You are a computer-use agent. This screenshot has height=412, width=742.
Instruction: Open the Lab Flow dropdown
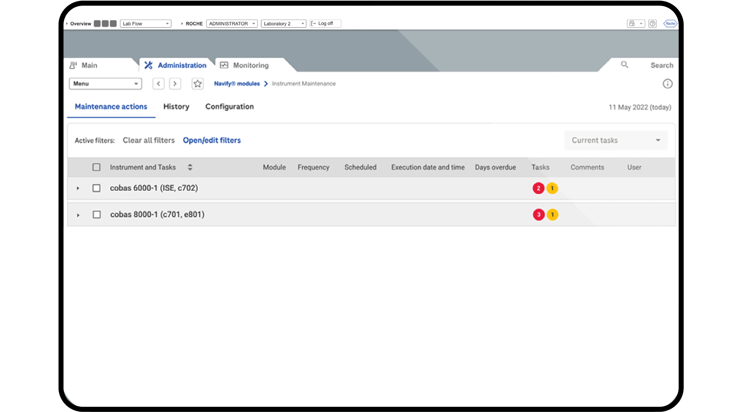tap(146, 24)
